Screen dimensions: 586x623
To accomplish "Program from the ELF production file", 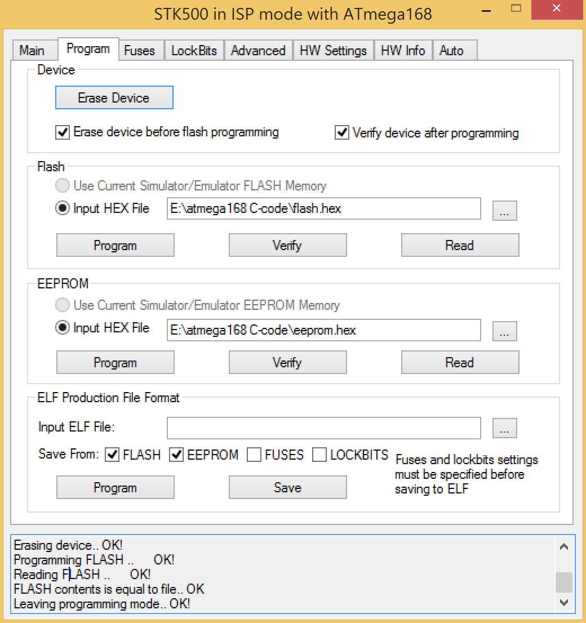I will [x=116, y=487].
